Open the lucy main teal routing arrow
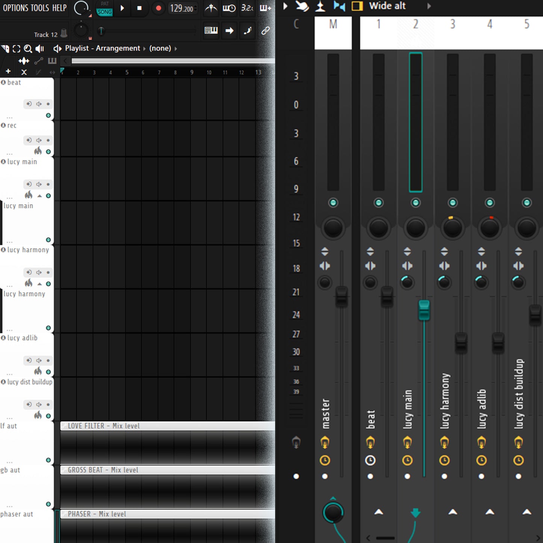 [x=416, y=513]
